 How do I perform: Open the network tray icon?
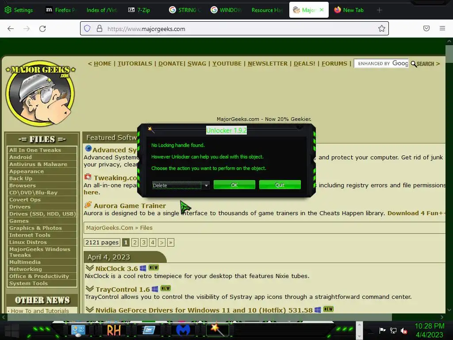(x=393, y=330)
